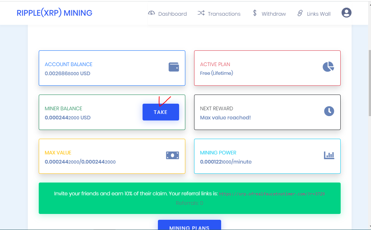Click the RIPPLE(XRP) MINING site logo
The image size is (371, 230).
pos(54,13)
